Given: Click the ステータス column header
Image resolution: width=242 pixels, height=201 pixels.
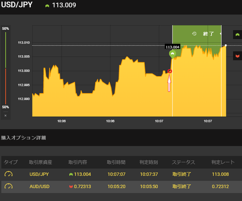Looking at the screenshot, I should pos(184,162).
